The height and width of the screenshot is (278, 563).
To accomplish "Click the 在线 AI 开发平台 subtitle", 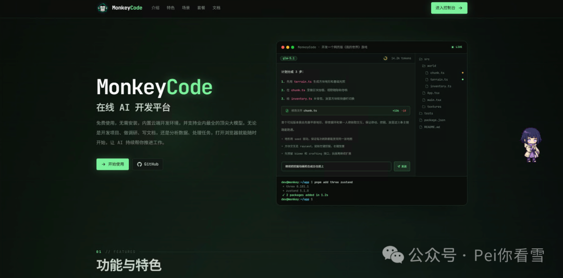I will coord(133,107).
